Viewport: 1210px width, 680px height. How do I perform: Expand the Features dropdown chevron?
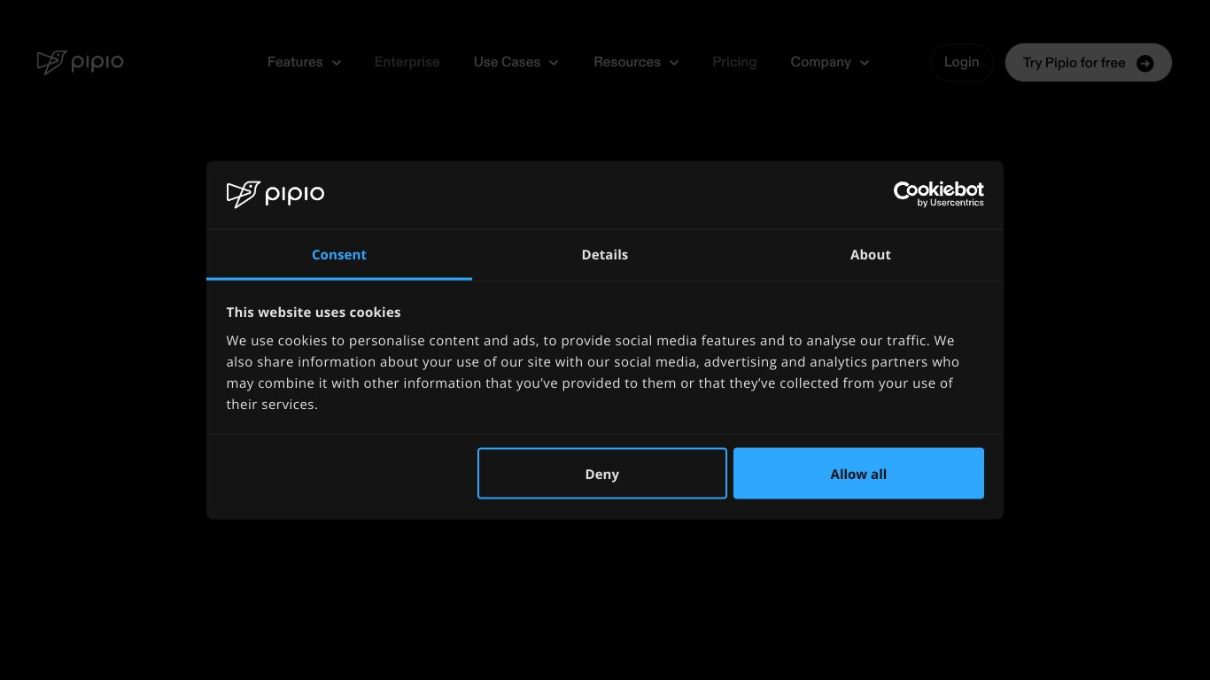coord(337,63)
